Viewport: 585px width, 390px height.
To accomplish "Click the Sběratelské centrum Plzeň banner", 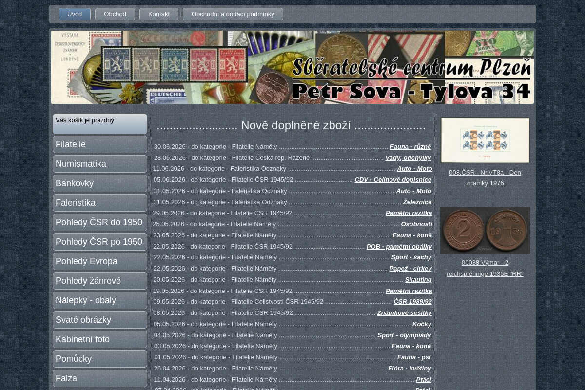I will tap(292, 67).
